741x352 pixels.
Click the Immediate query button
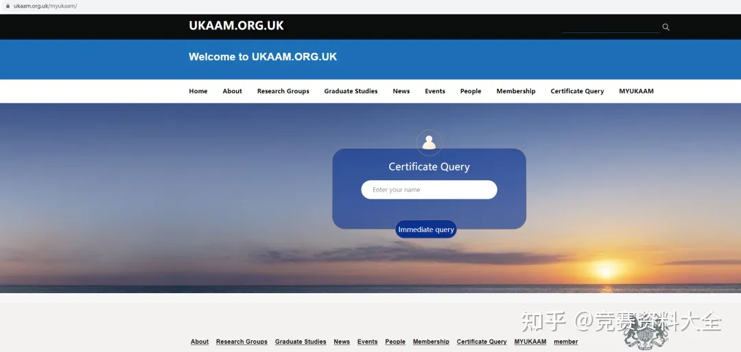click(426, 229)
